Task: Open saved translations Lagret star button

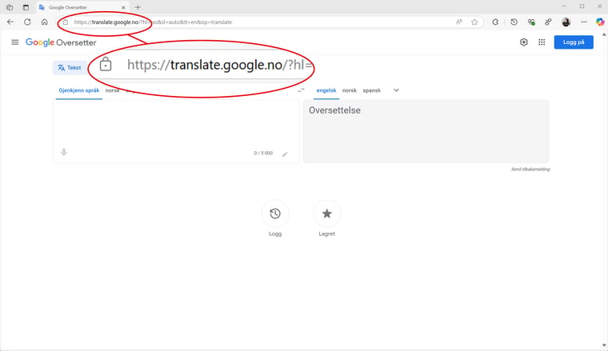Action: coord(327,213)
